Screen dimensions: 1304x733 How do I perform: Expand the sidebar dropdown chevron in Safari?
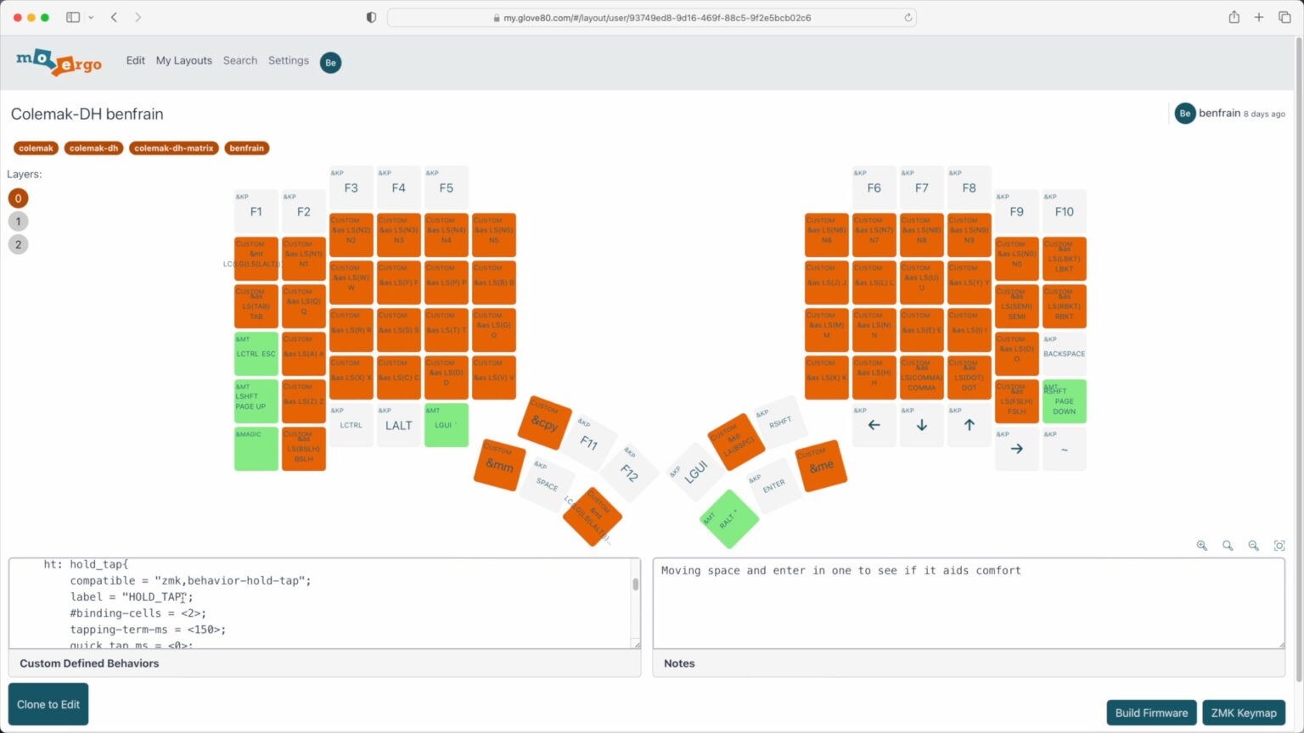[x=91, y=17]
